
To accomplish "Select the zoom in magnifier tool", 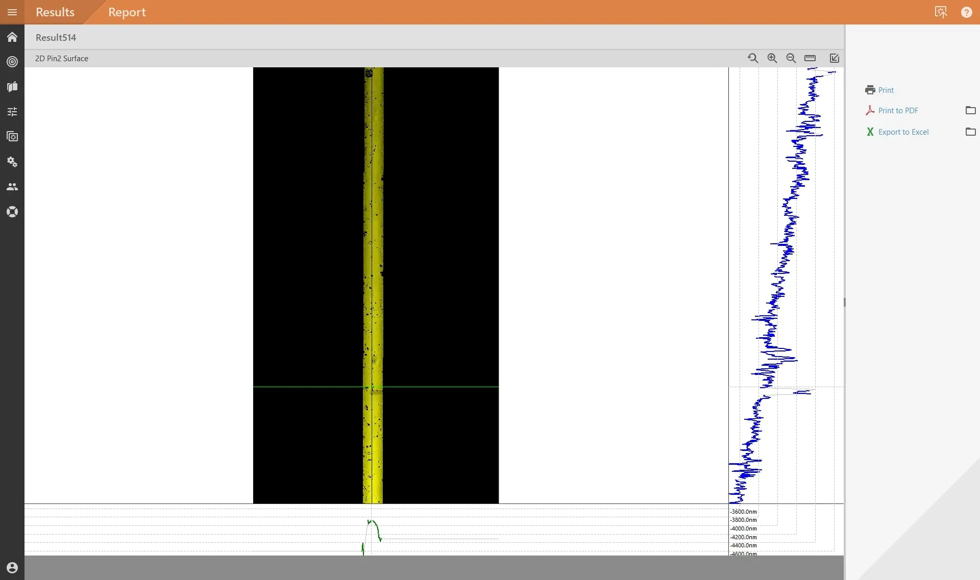I will click(772, 58).
